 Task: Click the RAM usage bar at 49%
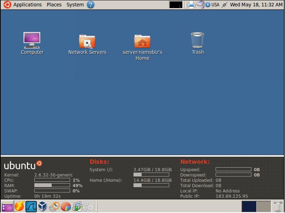point(52,185)
